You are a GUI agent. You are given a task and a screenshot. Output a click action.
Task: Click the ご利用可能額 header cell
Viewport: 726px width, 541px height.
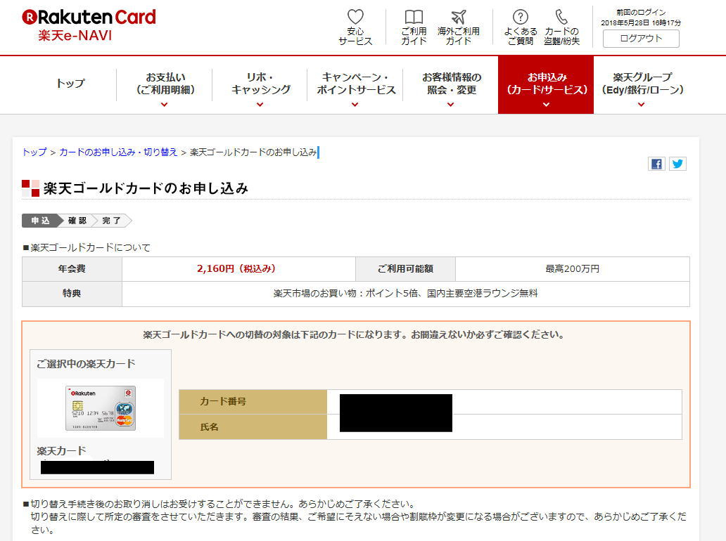(405, 268)
